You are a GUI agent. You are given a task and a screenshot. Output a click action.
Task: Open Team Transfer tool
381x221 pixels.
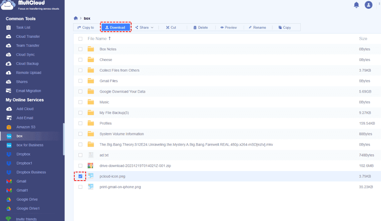[x=28, y=45]
